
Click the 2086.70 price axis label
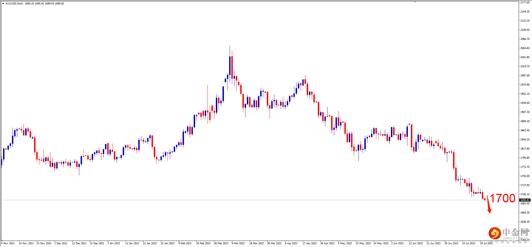point(525,39)
